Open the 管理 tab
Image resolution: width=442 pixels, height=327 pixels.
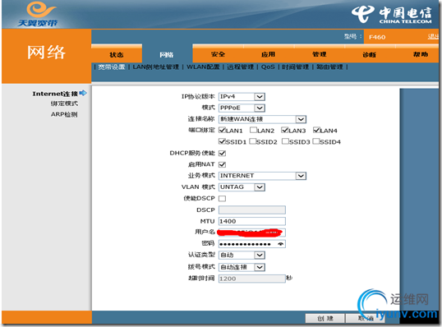[320, 53]
